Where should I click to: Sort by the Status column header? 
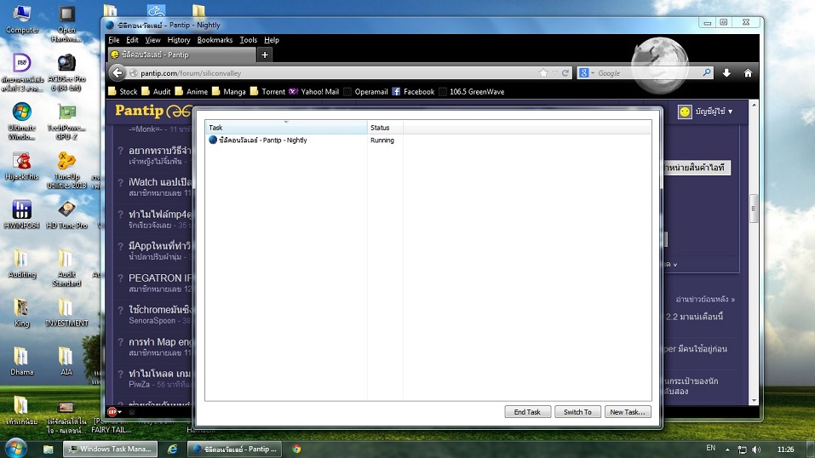click(x=385, y=128)
